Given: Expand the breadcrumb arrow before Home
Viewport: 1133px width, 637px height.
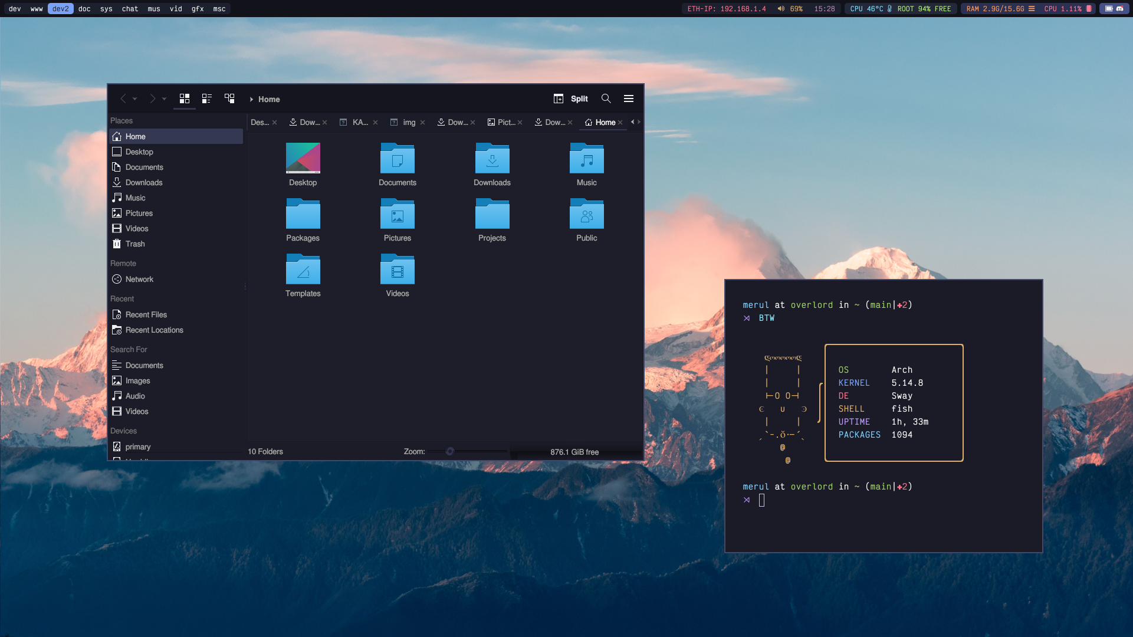Looking at the screenshot, I should click(x=251, y=99).
